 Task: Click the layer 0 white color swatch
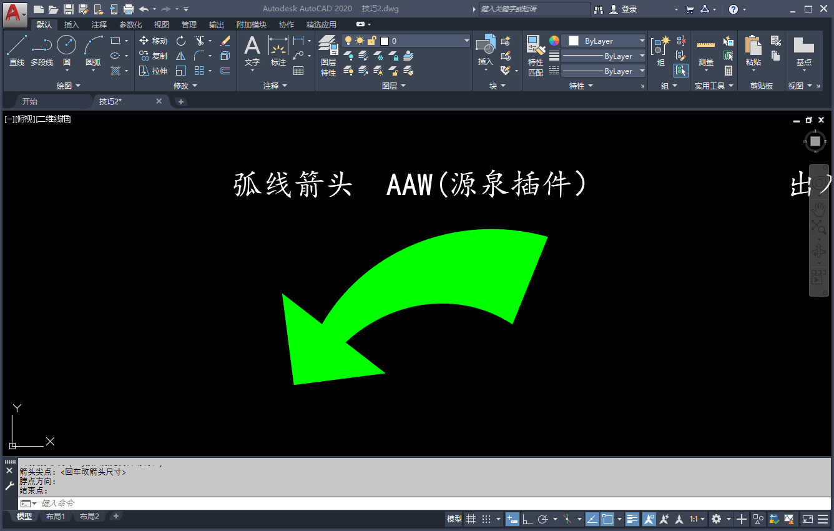click(x=385, y=41)
